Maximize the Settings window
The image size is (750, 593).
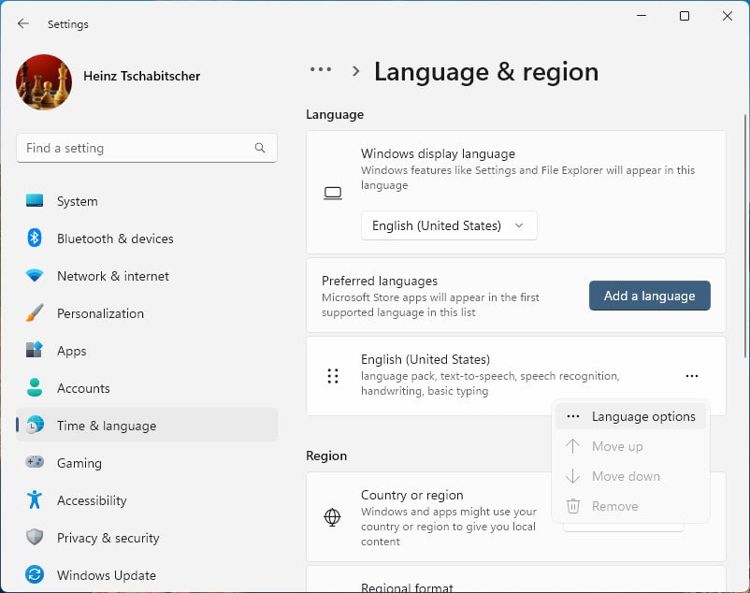click(x=685, y=16)
